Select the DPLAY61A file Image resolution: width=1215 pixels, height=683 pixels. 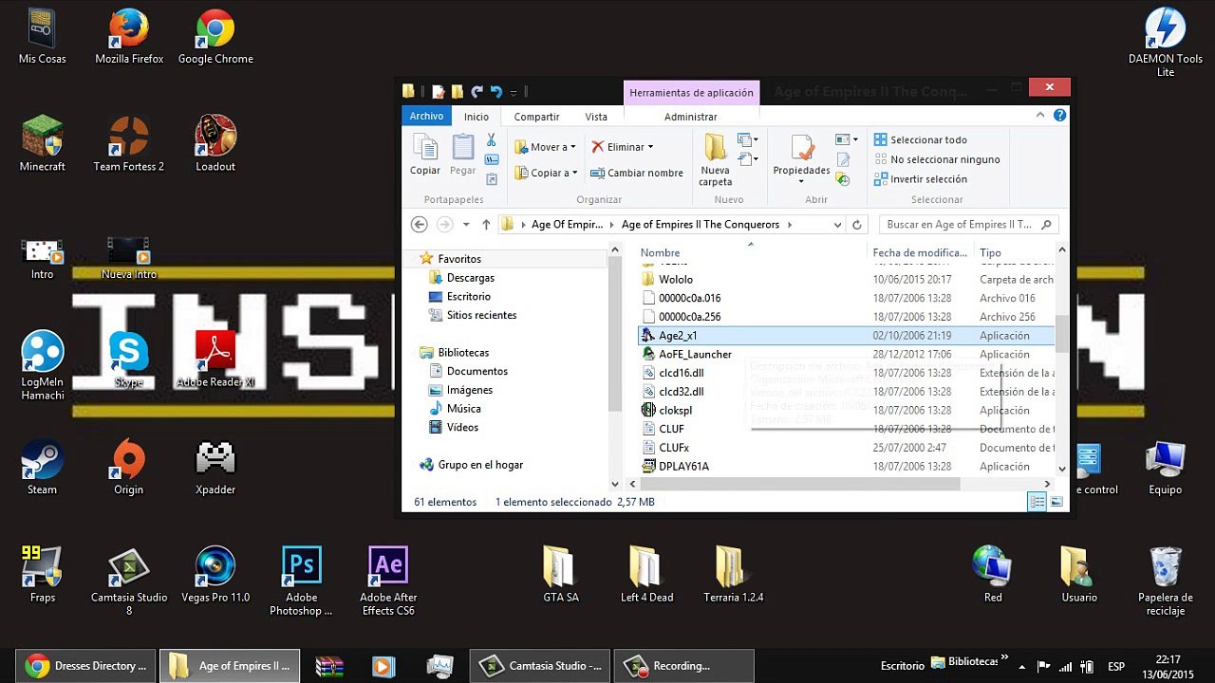676,467
